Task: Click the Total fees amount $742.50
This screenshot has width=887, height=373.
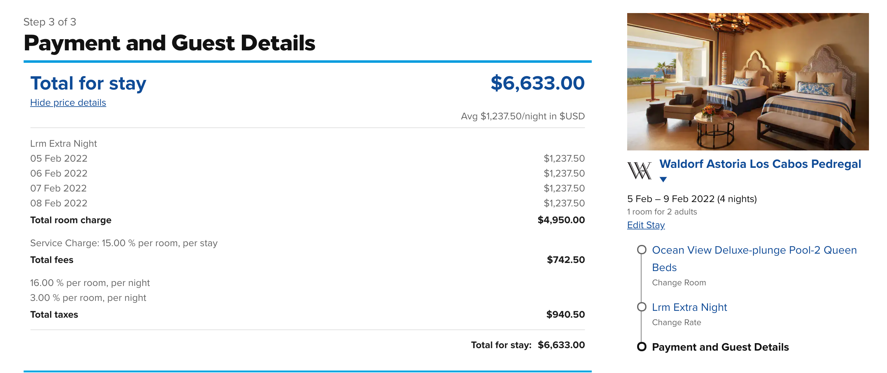Action: tap(565, 260)
